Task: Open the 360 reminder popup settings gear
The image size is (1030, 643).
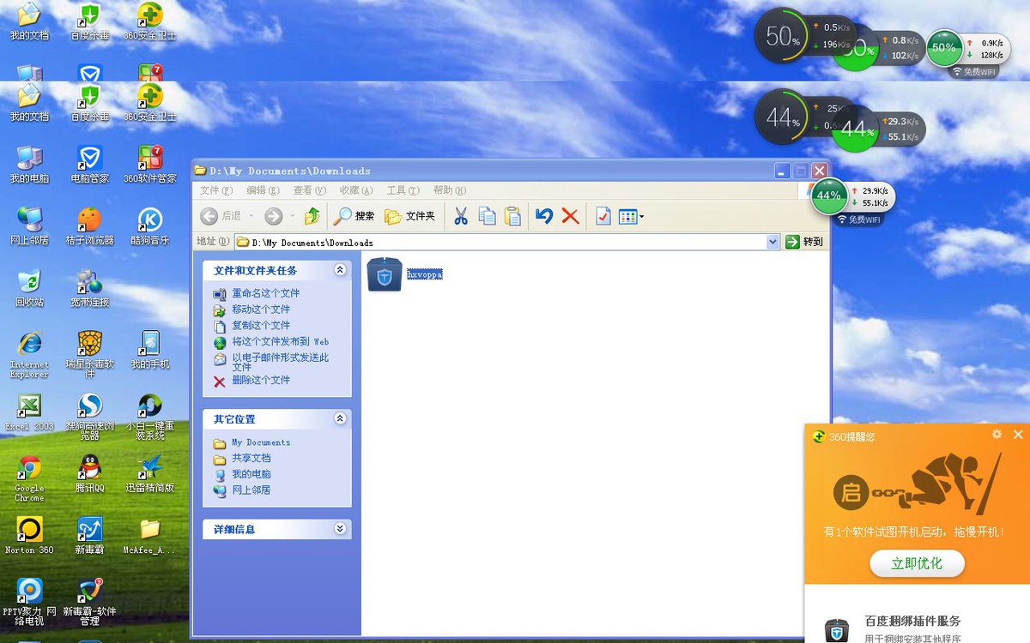Action: click(x=997, y=435)
